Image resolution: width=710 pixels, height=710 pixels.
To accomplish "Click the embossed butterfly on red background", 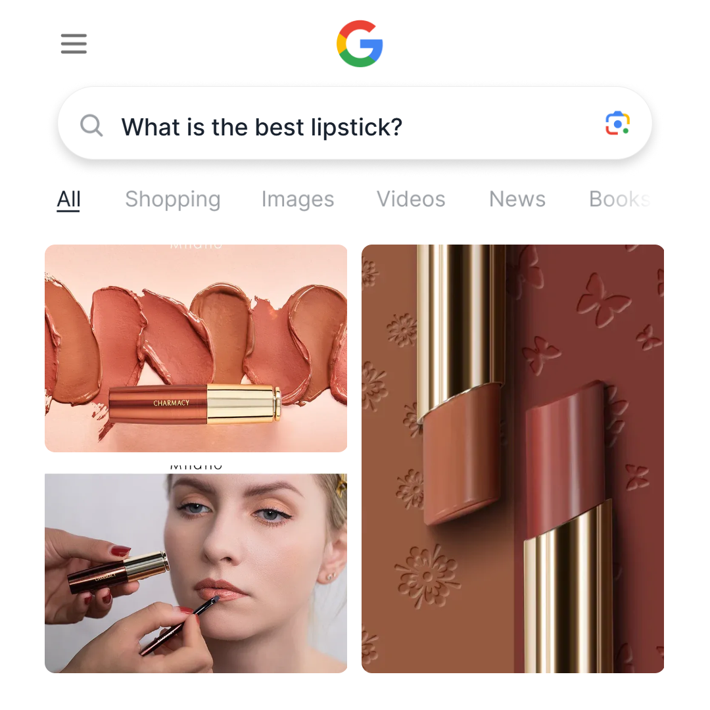I will coord(603,300).
